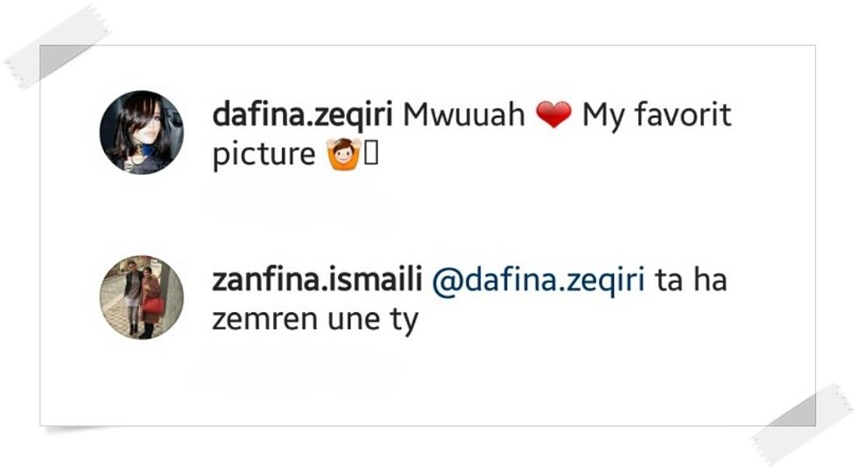This screenshot has width=858, height=468.
Task: Click the word picture
Action: [264, 156]
